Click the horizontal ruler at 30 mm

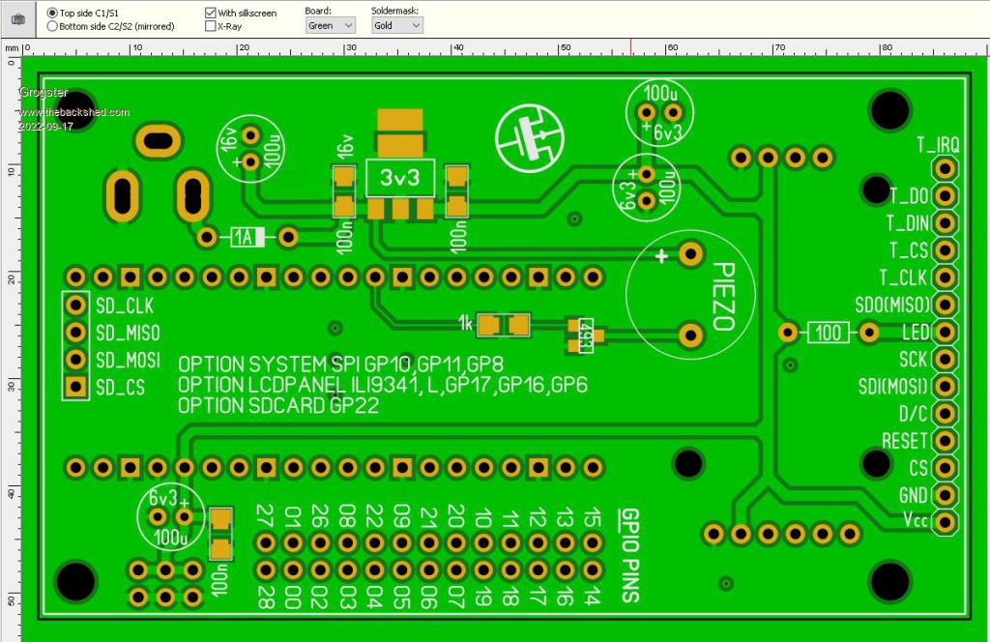350,48
